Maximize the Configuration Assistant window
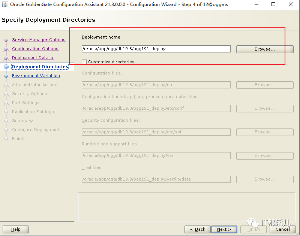The width and height of the screenshot is (300, 236). (273, 4)
